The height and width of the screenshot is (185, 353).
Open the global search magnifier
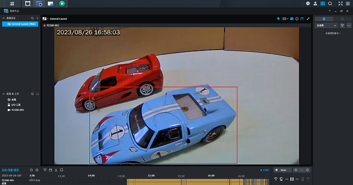pyautogui.click(x=330, y=3)
